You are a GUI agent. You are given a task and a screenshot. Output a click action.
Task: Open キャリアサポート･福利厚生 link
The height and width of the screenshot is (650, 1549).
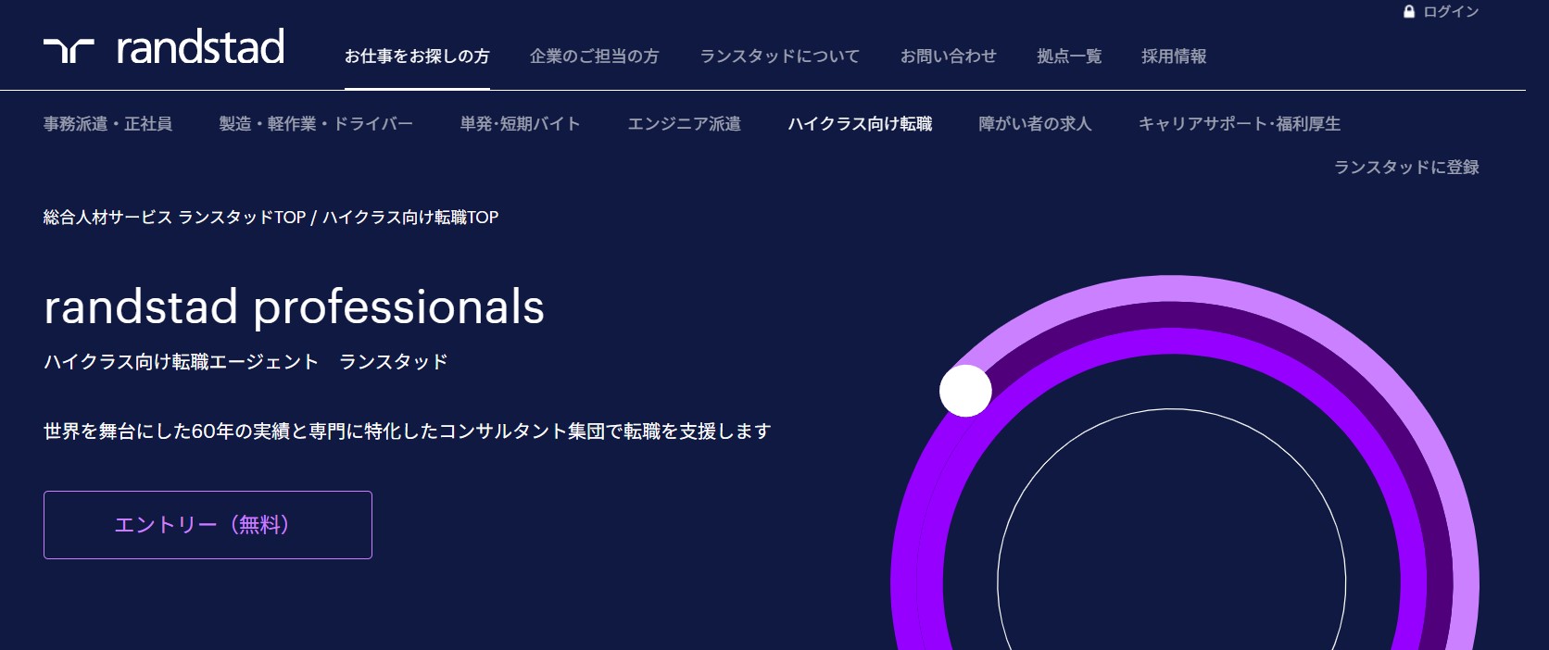1239,124
